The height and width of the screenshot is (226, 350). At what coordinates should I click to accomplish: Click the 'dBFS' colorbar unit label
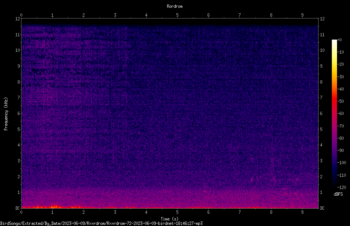point(338,194)
